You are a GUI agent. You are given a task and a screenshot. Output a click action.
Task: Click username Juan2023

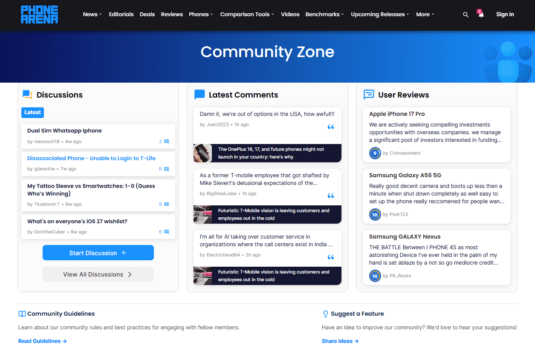click(217, 125)
